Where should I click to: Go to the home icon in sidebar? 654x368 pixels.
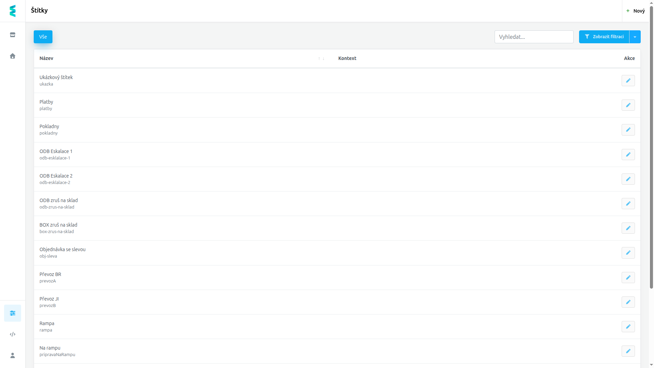click(x=13, y=56)
